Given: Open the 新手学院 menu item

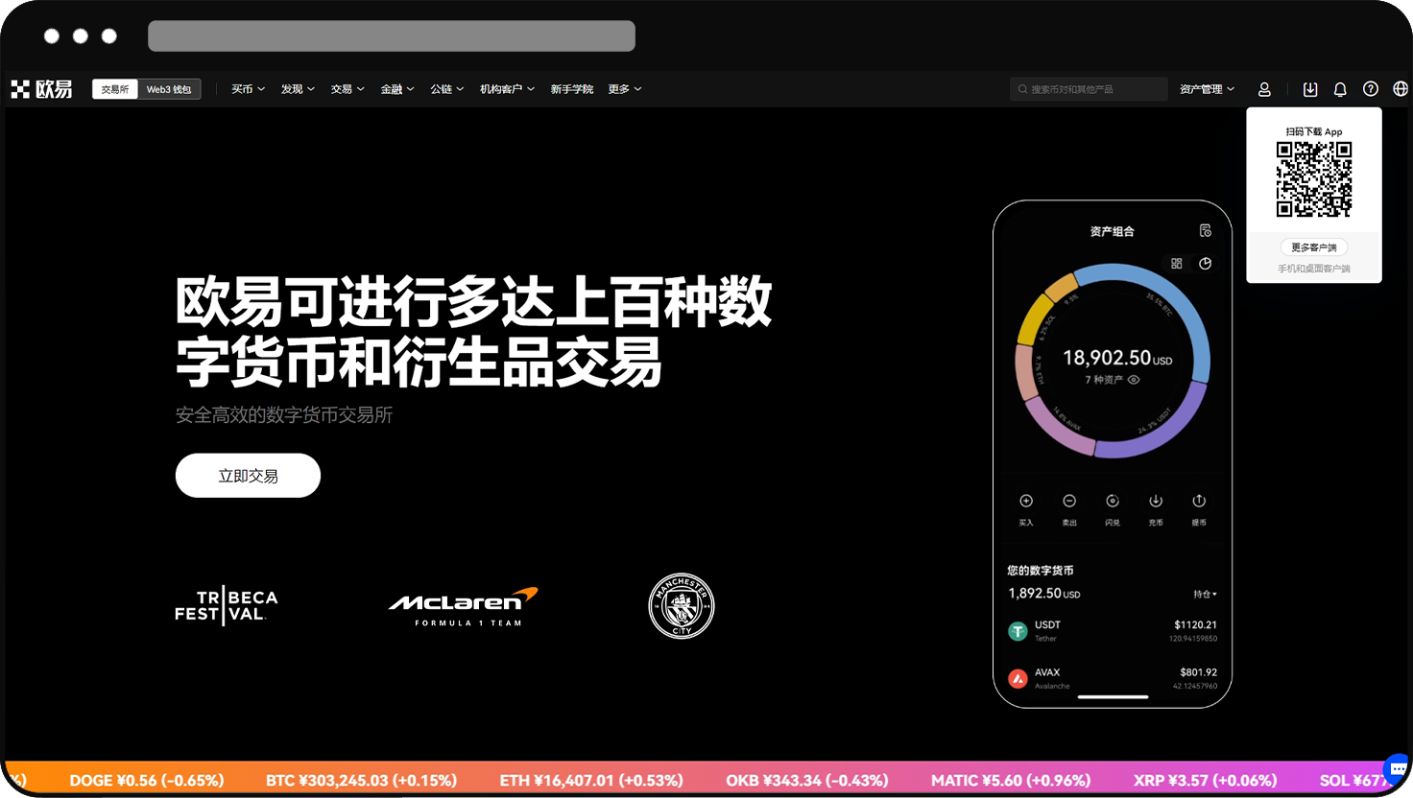Looking at the screenshot, I should [x=571, y=89].
